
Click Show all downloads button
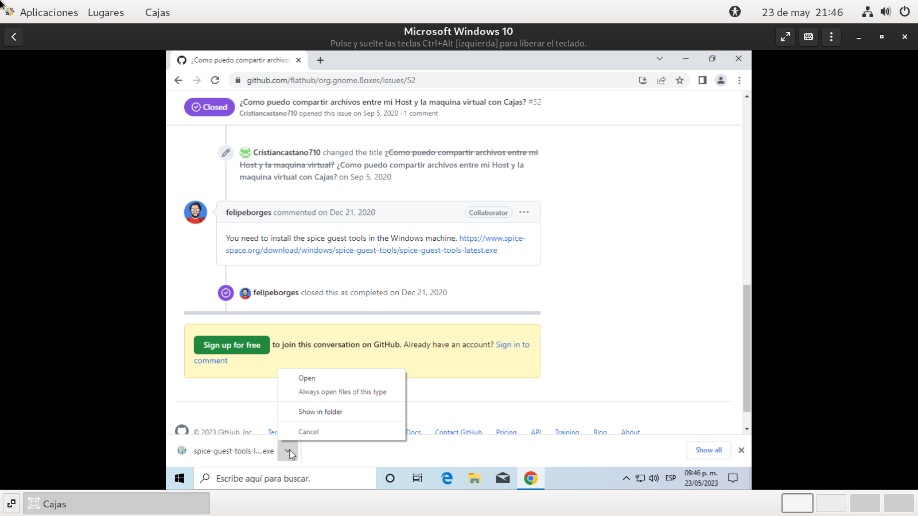[x=709, y=450]
